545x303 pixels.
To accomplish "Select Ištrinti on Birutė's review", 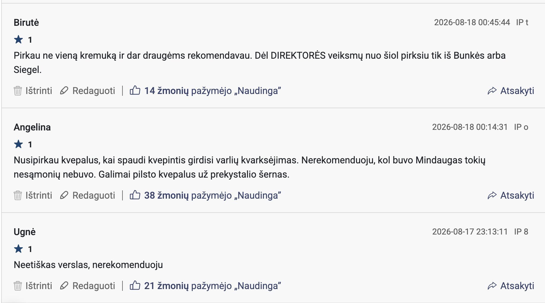I will 39,91.
